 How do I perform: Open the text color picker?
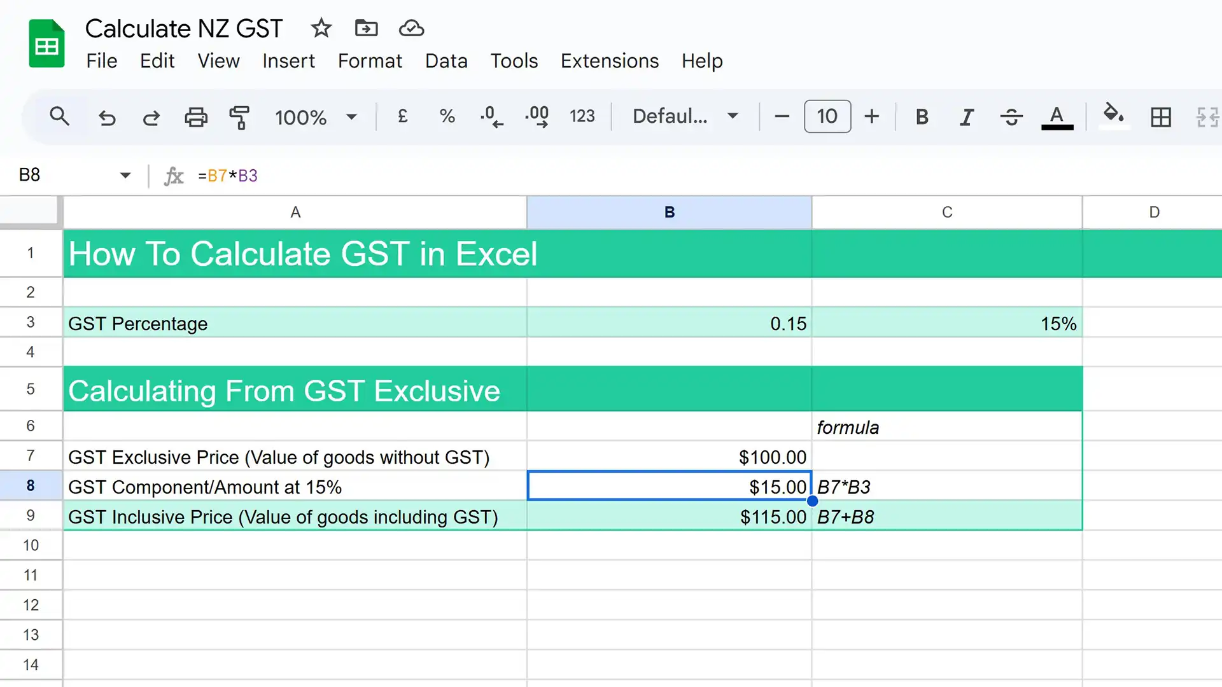pos(1057,117)
